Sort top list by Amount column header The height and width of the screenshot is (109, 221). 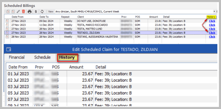[x=154, y=17]
